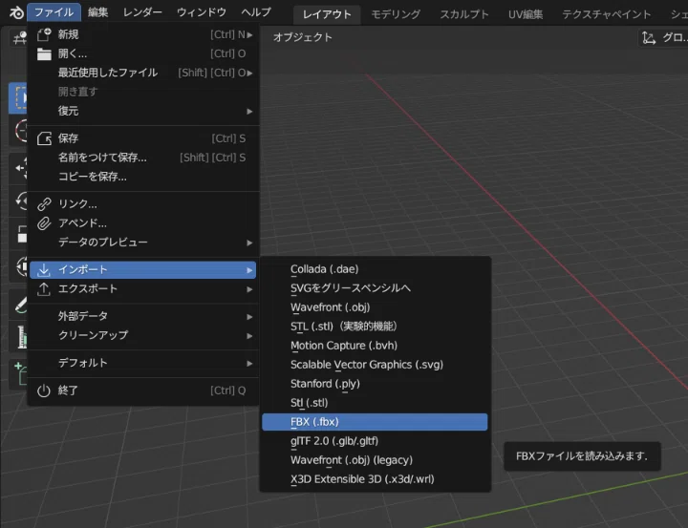The image size is (688, 528).
Task: Open the レンダー menu
Action: [142, 12]
